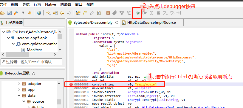Image resolution: width=243 pixels, height=108 pixels.
Task: Expand the app package
Action: [19, 90]
